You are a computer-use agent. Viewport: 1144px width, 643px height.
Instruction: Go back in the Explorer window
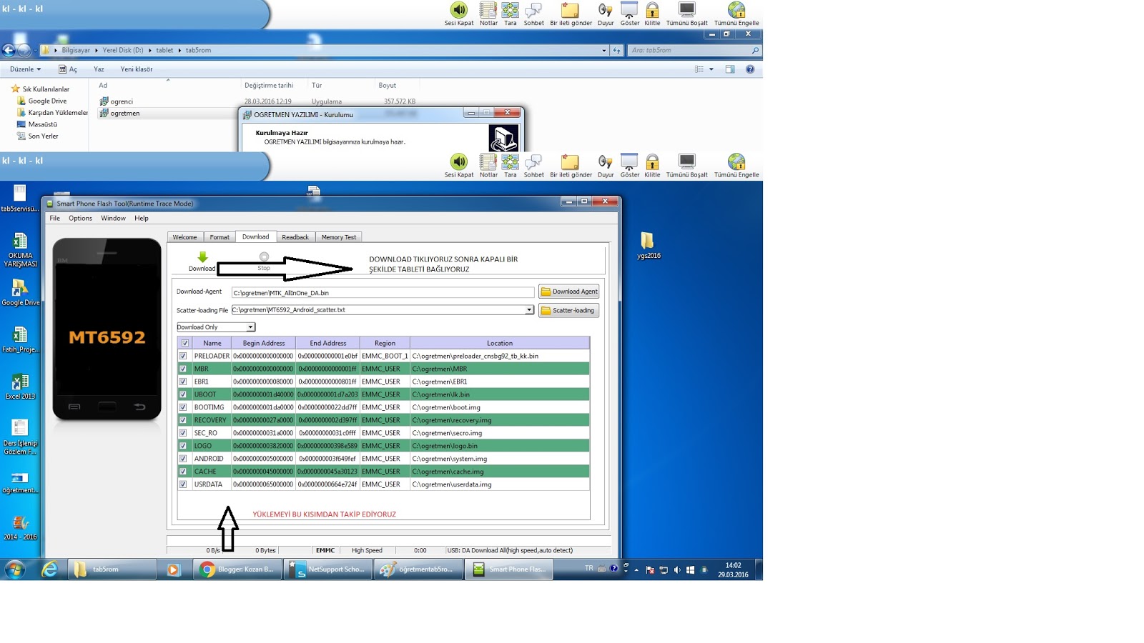pyautogui.click(x=9, y=50)
